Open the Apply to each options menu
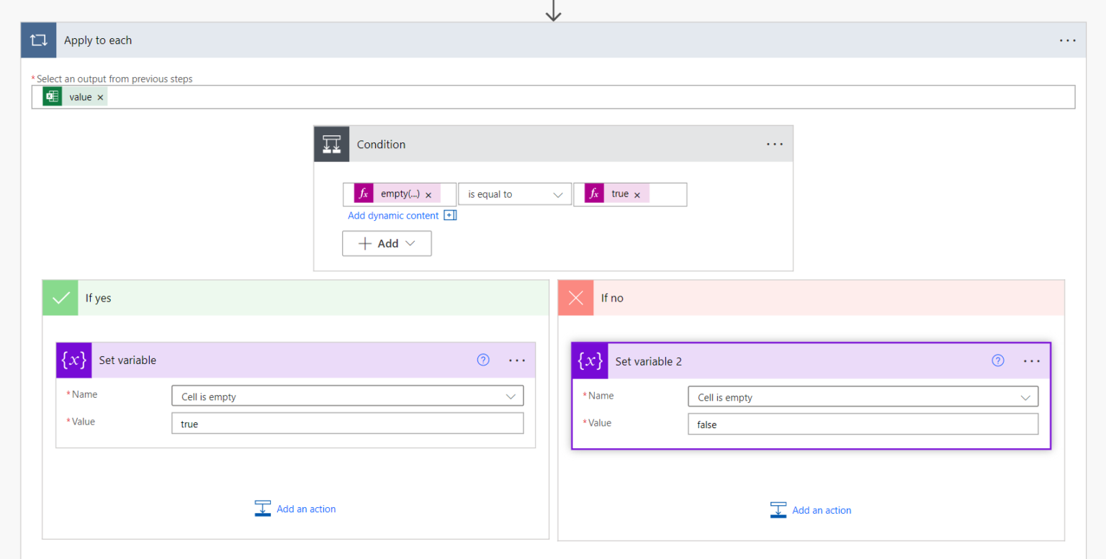Viewport: 1106px width, 559px height. click(x=1067, y=40)
